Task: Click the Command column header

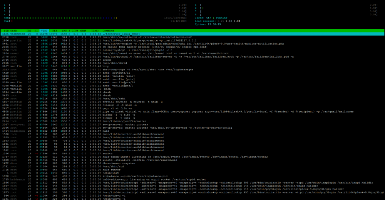Action: coord(108,31)
